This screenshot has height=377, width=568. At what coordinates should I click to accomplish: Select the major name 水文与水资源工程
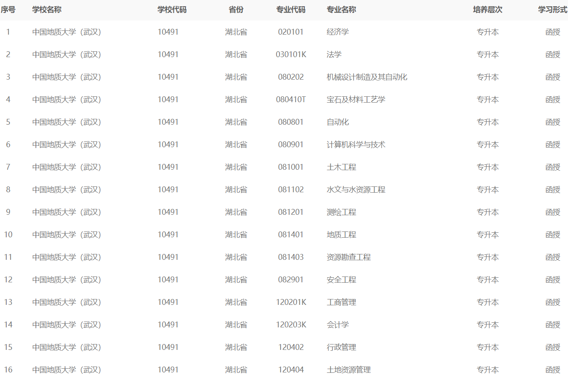coord(356,190)
